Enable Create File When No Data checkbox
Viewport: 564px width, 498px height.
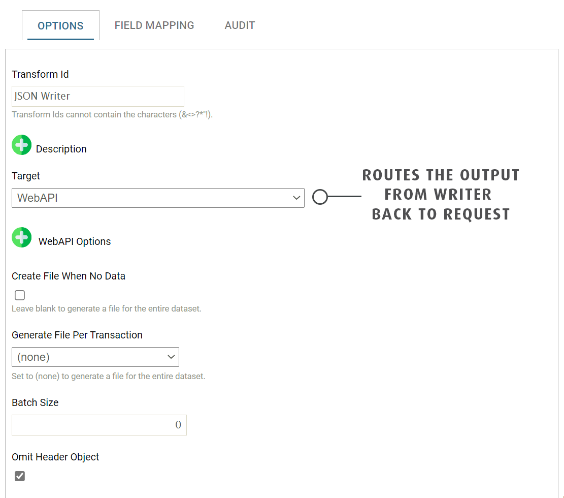coord(20,295)
